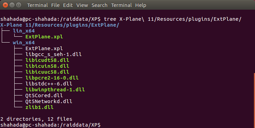Close the terminal window with red button
The height and width of the screenshot is (128, 255).
(x=5, y=5)
